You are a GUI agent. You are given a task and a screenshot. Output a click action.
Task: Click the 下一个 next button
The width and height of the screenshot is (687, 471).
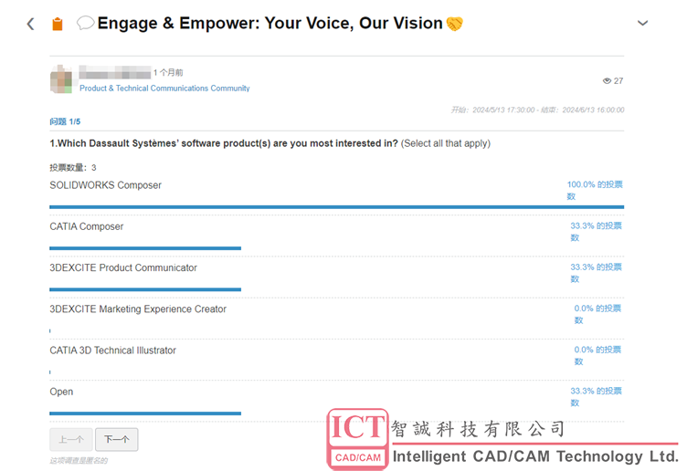pyautogui.click(x=116, y=439)
